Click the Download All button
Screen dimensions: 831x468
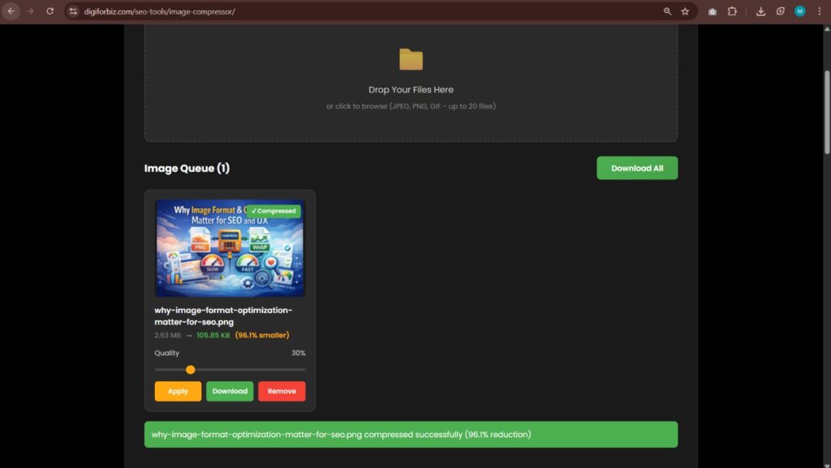click(x=637, y=168)
